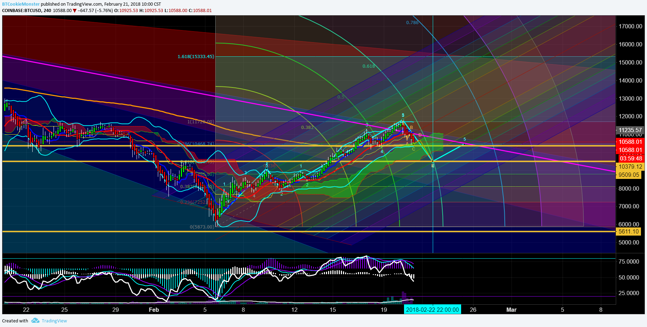
Task: Click the 0.618 arc label
Action: [369, 66]
